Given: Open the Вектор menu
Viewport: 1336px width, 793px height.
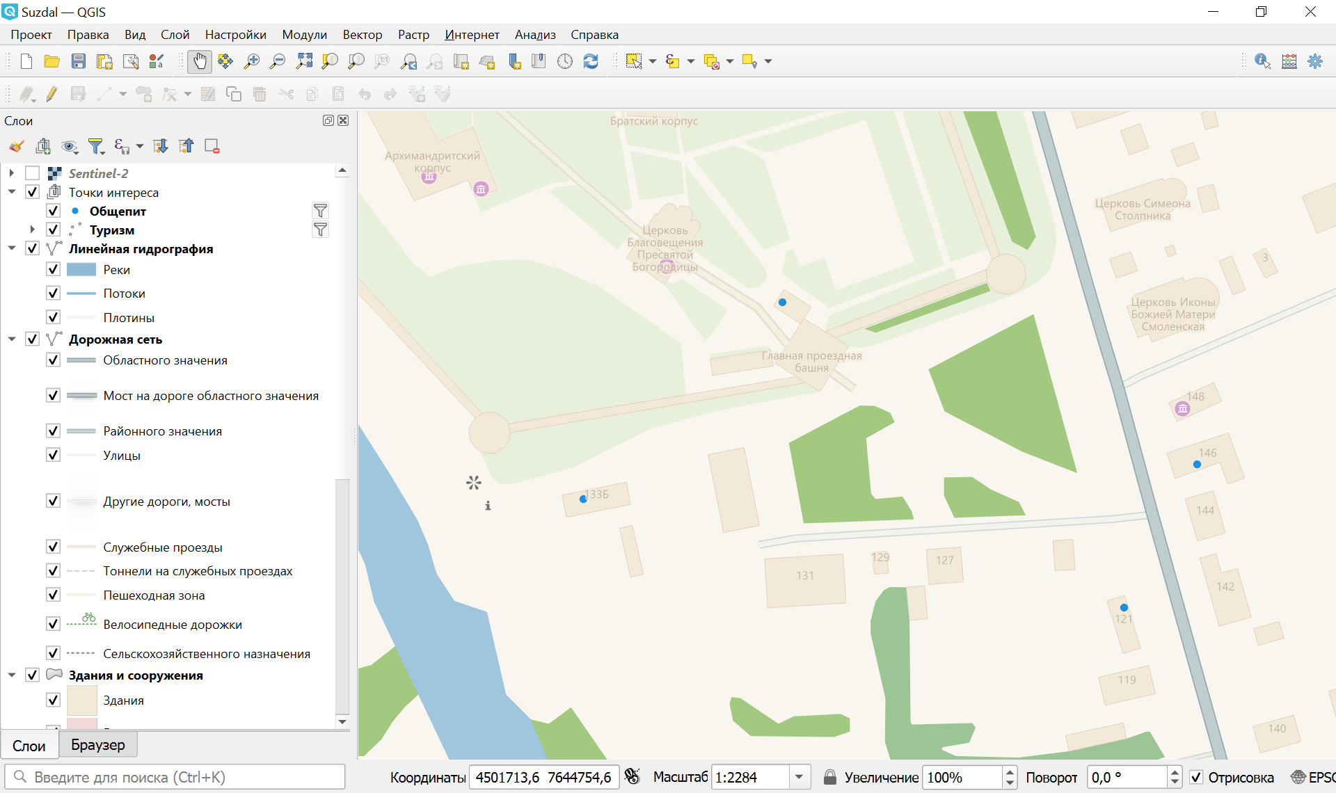Looking at the screenshot, I should point(362,35).
